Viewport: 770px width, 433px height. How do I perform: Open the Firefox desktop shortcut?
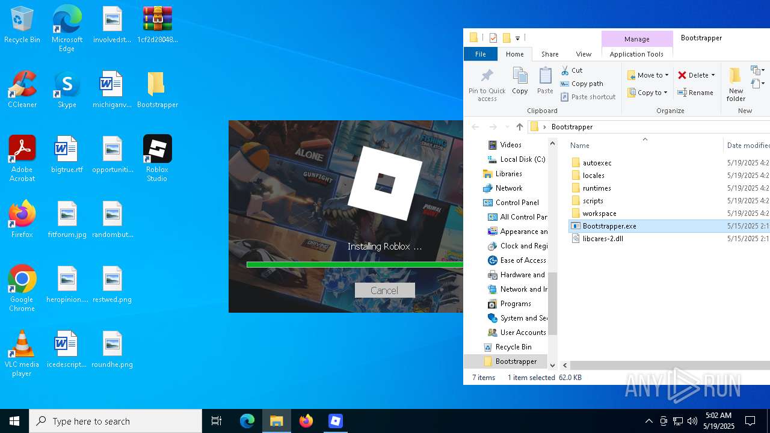[22, 220]
